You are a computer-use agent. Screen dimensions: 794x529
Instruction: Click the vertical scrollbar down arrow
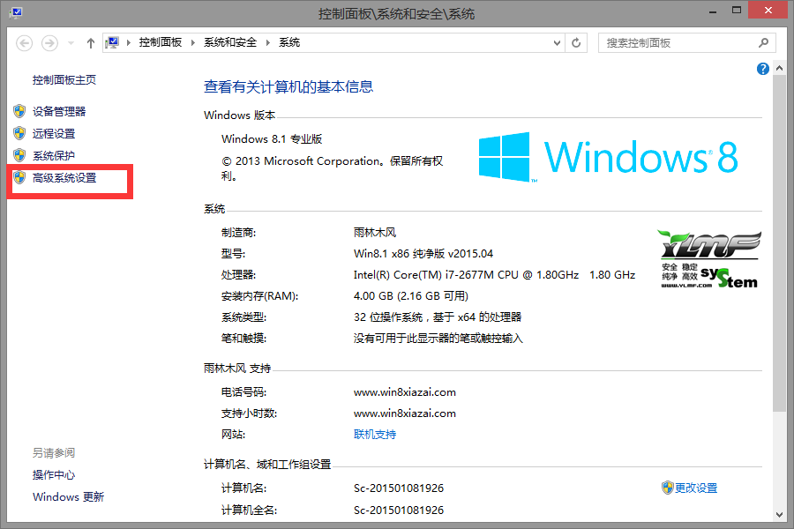[779, 514]
